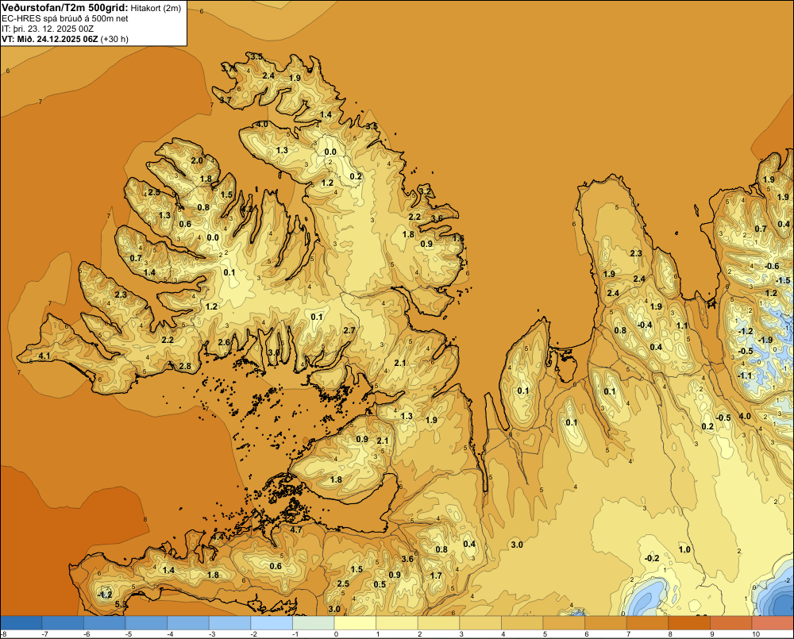Select the legend swatch between 0 and 1
Viewport: 794px width, 639px height.
click(355, 623)
